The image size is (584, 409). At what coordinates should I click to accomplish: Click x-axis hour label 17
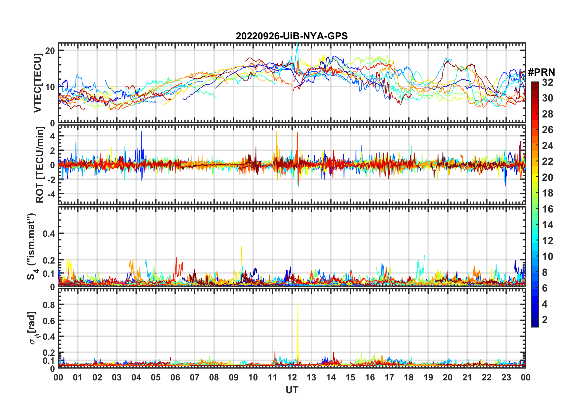[x=389, y=378]
